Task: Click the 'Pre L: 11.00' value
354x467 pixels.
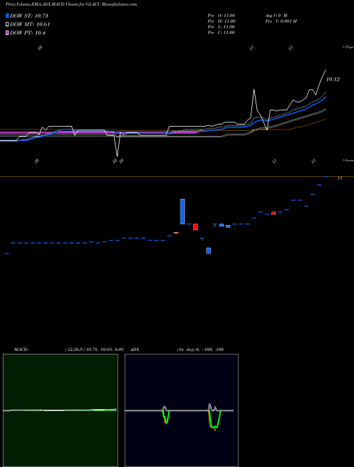Action: click(x=221, y=27)
